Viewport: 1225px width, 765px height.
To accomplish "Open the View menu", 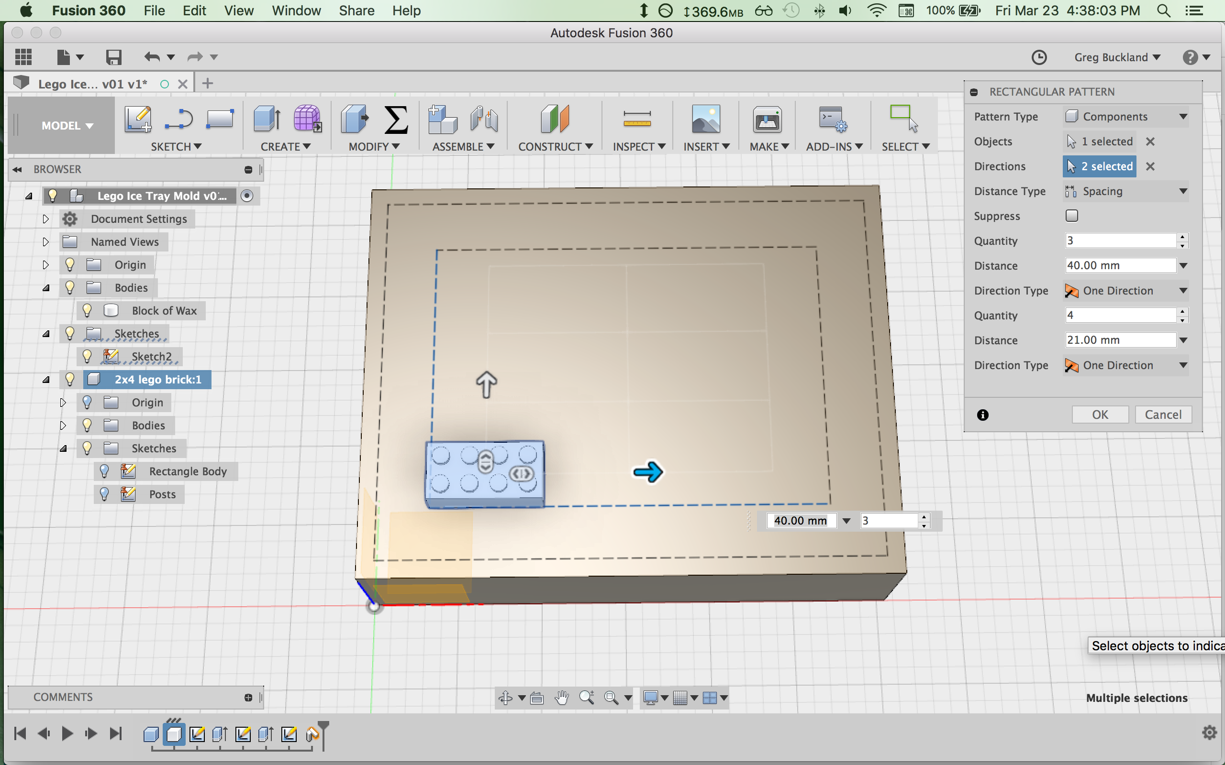I will pyautogui.click(x=238, y=11).
